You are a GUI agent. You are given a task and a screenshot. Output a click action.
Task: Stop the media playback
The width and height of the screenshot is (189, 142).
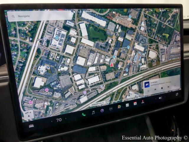tap(162, 88)
